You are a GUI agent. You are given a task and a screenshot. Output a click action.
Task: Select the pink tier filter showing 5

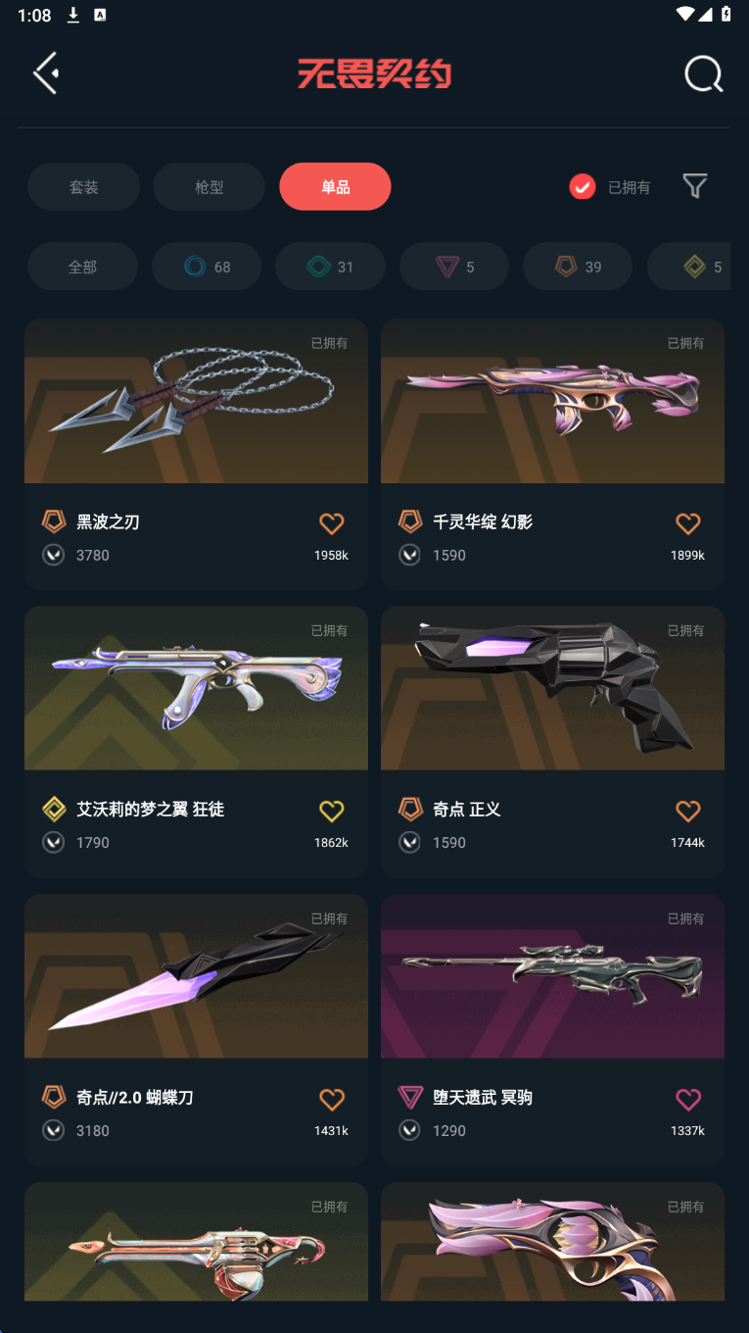click(x=454, y=267)
